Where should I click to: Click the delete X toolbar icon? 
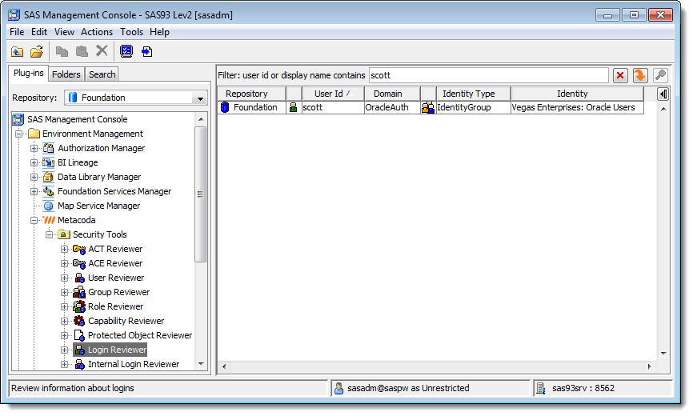click(x=102, y=51)
